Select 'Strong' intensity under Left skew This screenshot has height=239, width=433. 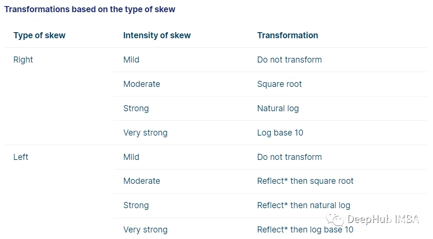point(136,205)
